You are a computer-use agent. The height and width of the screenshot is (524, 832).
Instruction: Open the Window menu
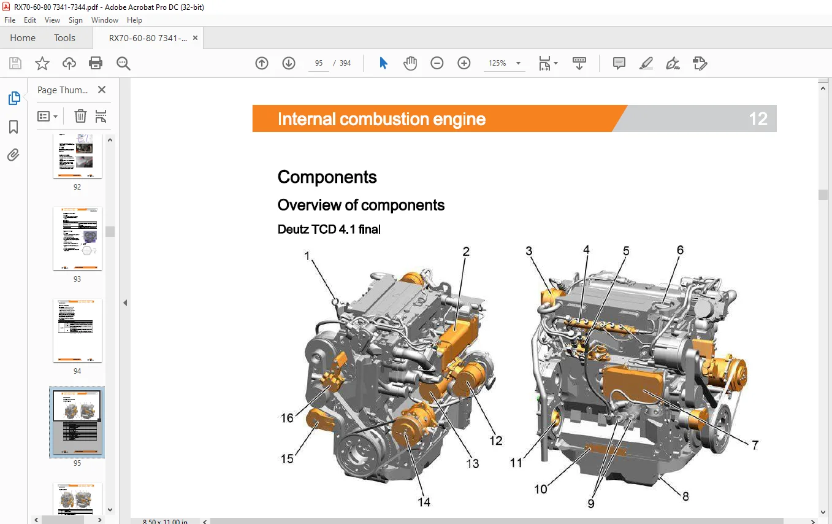pos(105,20)
